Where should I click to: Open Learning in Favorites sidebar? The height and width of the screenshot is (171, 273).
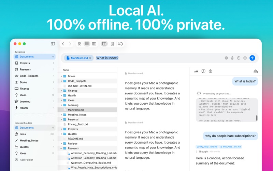[34, 101]
